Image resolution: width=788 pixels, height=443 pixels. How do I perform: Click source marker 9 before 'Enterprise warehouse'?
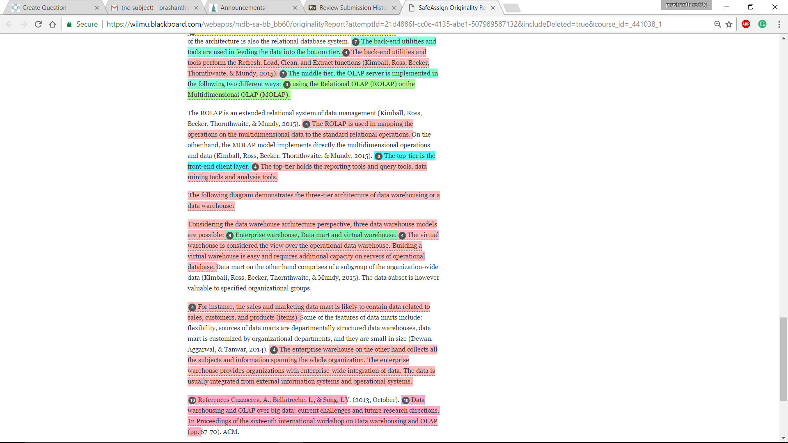tap(230, 235)
